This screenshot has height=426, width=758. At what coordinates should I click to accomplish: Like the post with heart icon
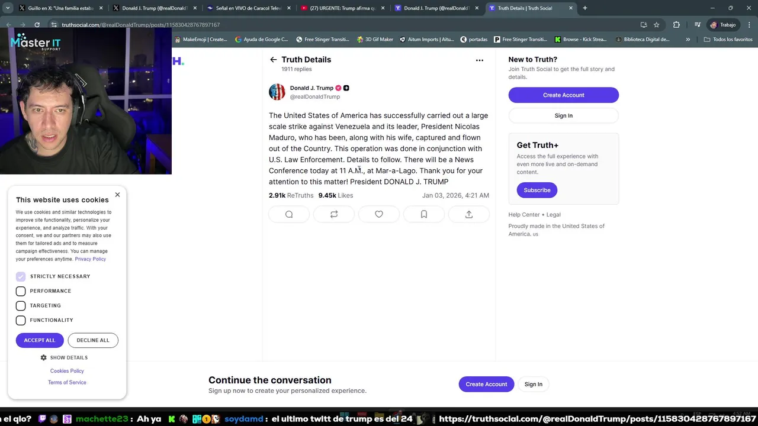point(379,214)
